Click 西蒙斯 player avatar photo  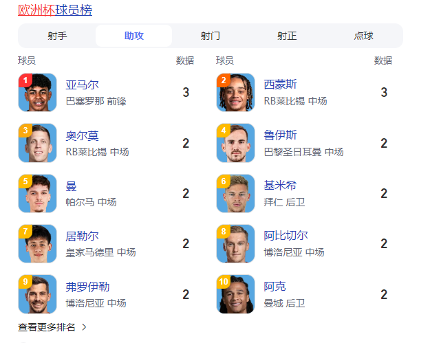236,93
